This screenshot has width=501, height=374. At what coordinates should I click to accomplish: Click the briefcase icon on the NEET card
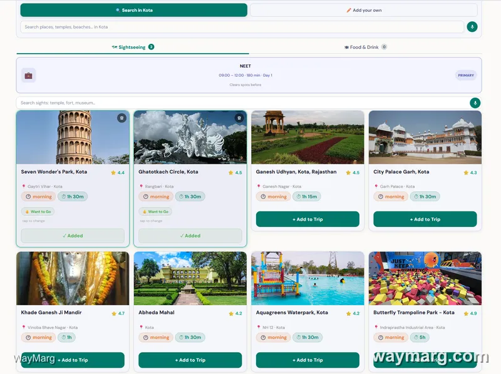click(x=28, y=76)
